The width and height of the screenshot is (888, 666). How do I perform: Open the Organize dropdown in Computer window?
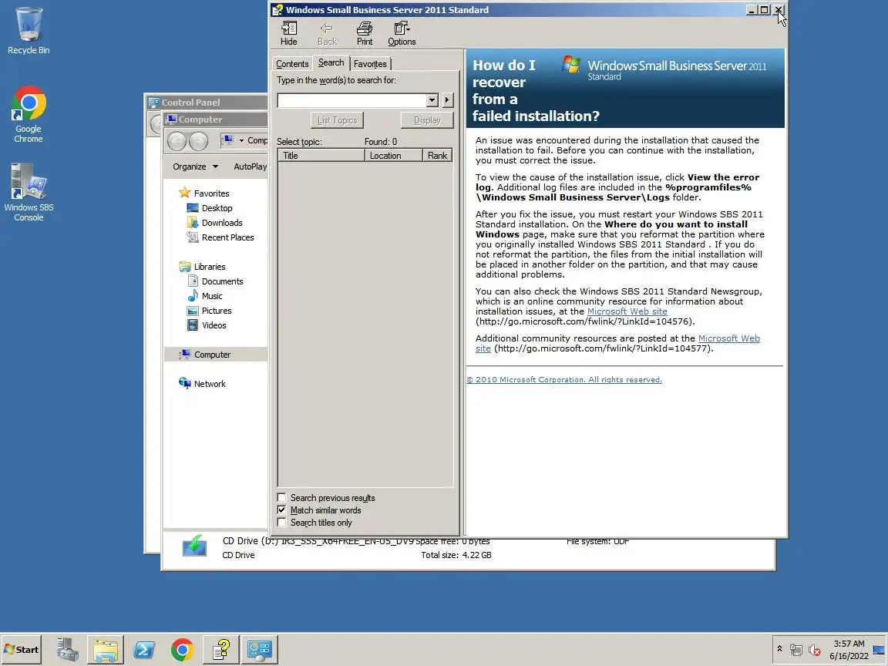(195, 166)
